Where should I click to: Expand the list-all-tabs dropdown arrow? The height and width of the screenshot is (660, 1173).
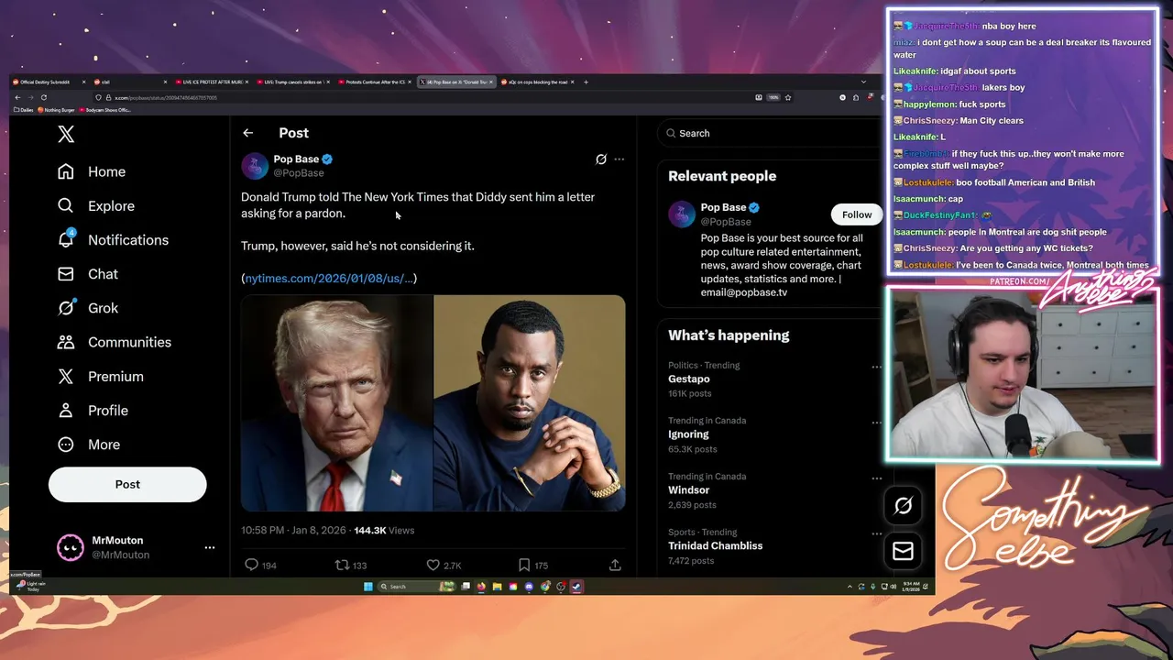[862, 82]
